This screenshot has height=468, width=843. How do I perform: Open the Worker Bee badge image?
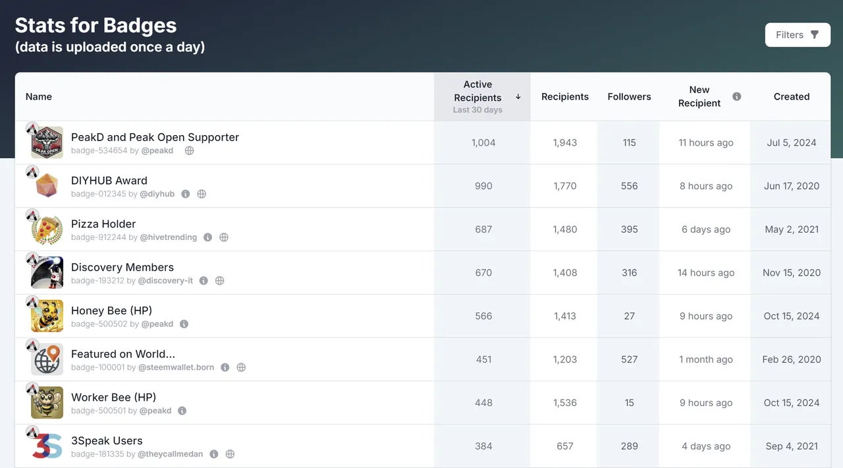[47, 403]
